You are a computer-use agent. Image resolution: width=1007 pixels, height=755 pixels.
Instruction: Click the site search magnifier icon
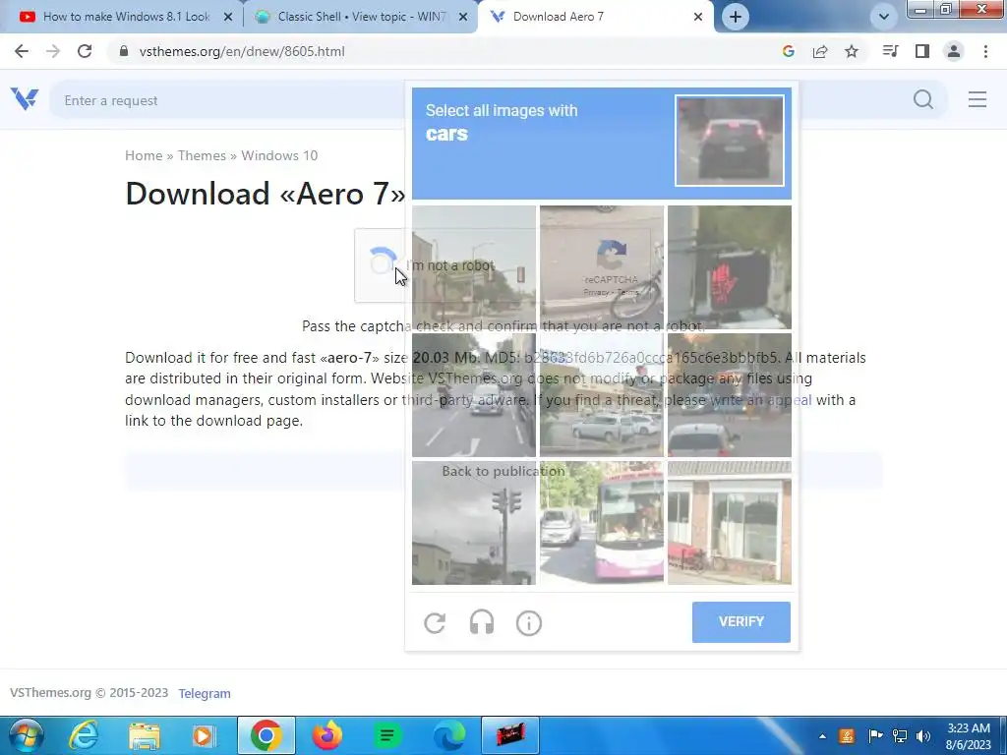(x=923, y=99)
